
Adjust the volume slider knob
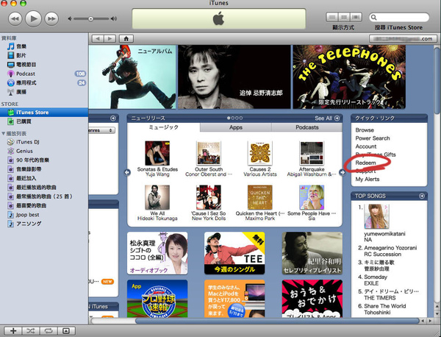pos(90,19)
